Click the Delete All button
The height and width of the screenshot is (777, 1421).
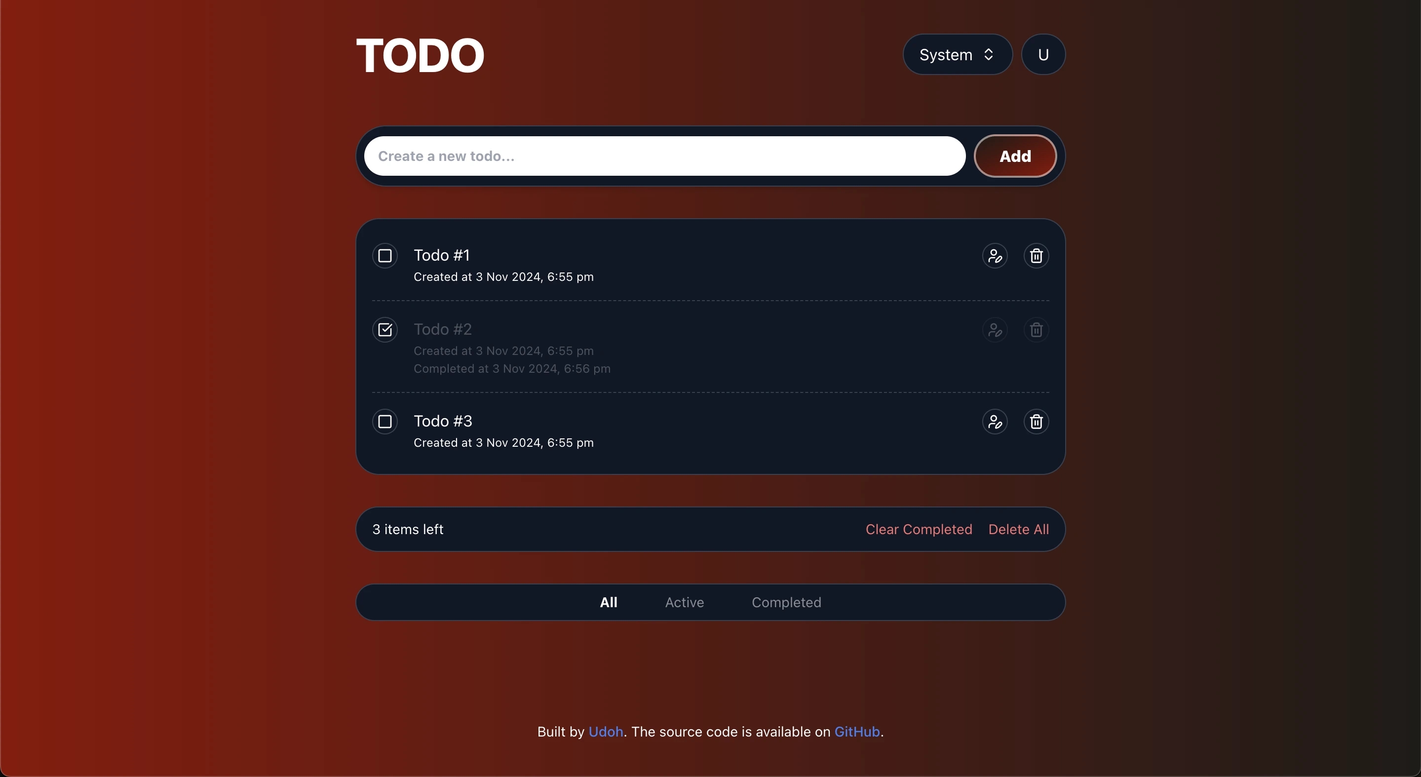pyautogui.click(x=1018, y=528)
